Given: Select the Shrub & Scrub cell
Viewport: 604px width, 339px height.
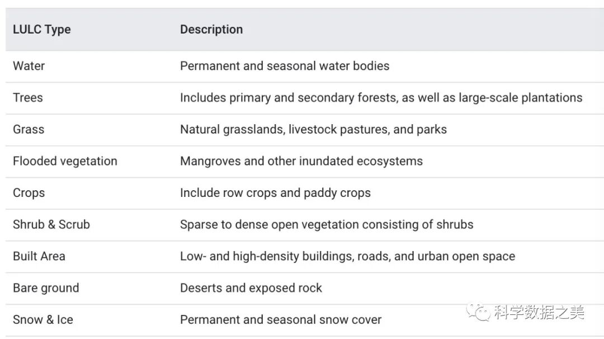Looking at the screenshot, I should point(51,225).
